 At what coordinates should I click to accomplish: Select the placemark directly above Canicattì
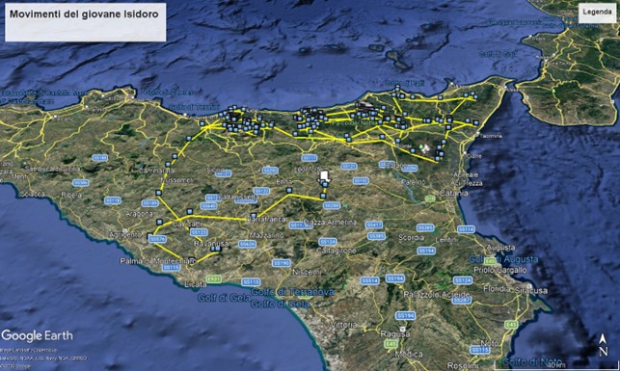pyautogui.click(x=190, y=211)
